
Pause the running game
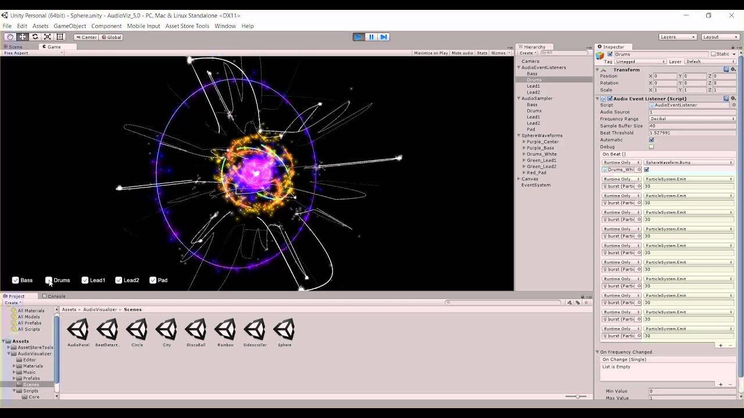[371, 37]
